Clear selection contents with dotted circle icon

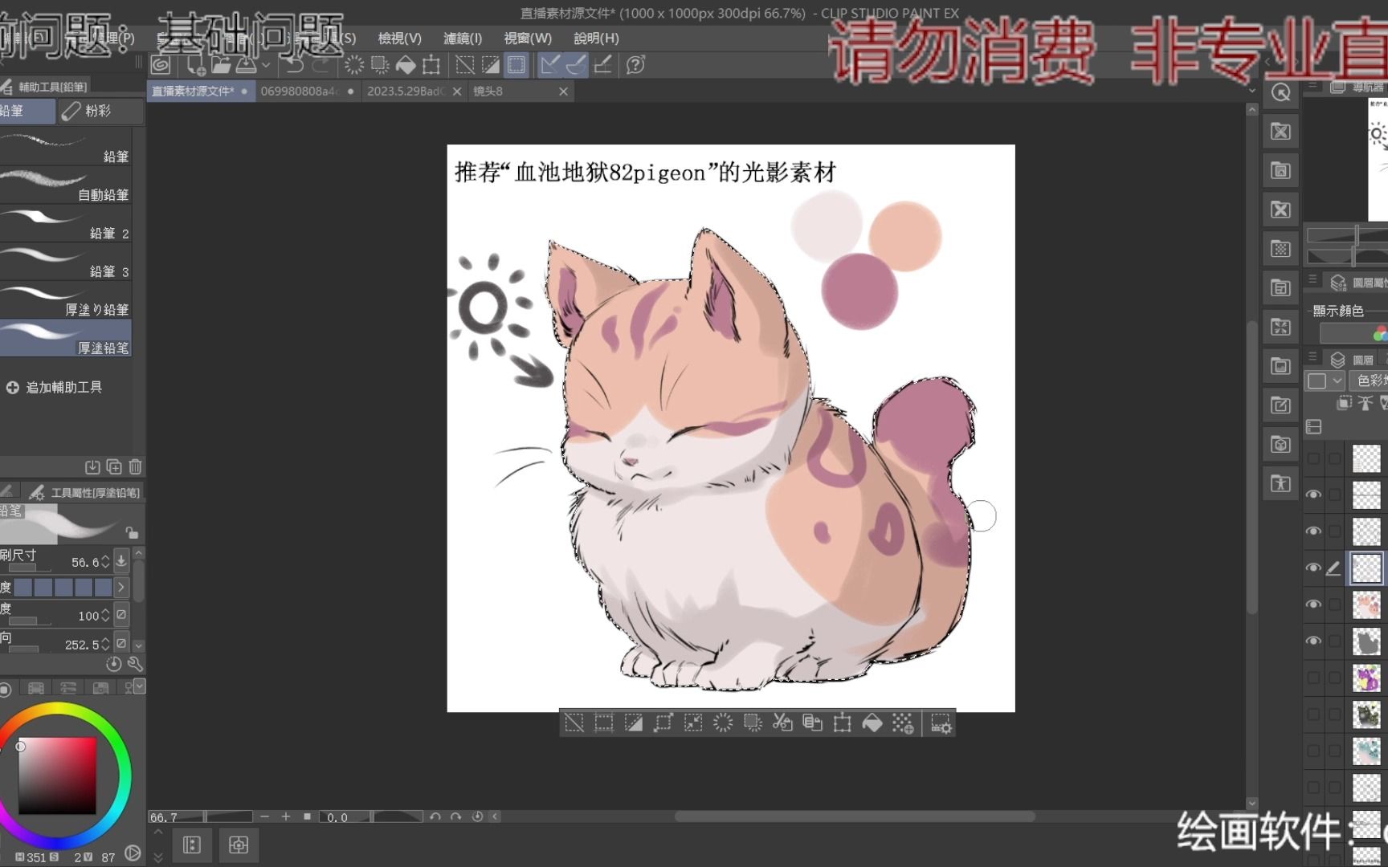click(x=353, y=65)
